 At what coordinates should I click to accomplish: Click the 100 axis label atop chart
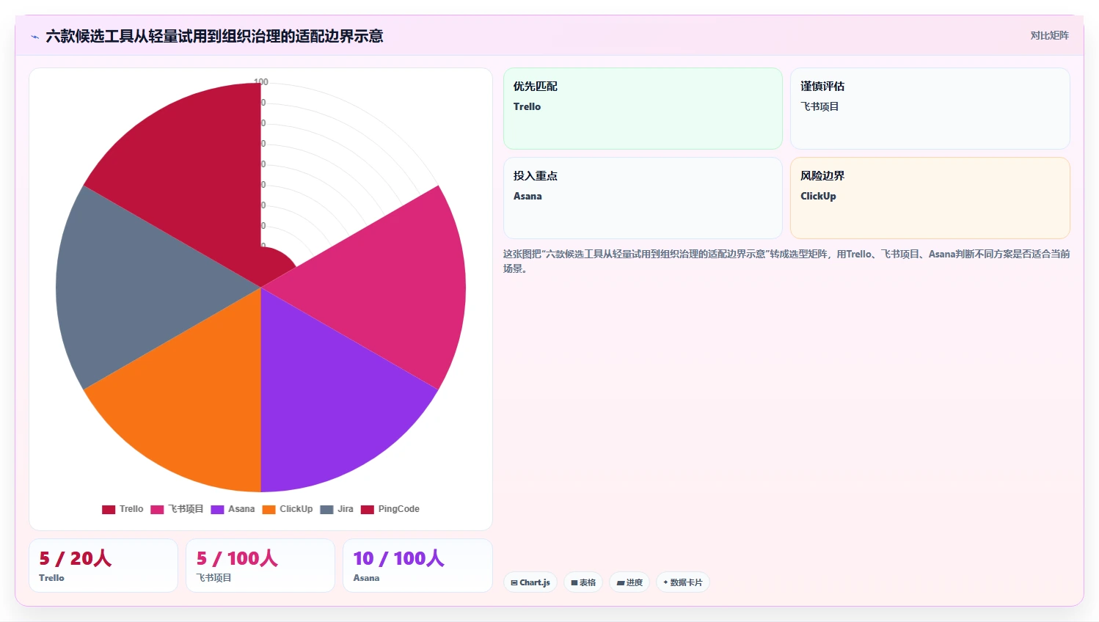coord(261,82)
